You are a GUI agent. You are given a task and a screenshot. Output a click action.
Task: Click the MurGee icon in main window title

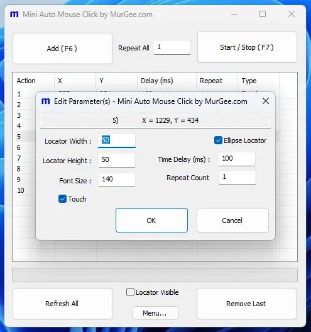tap(14, 14)
